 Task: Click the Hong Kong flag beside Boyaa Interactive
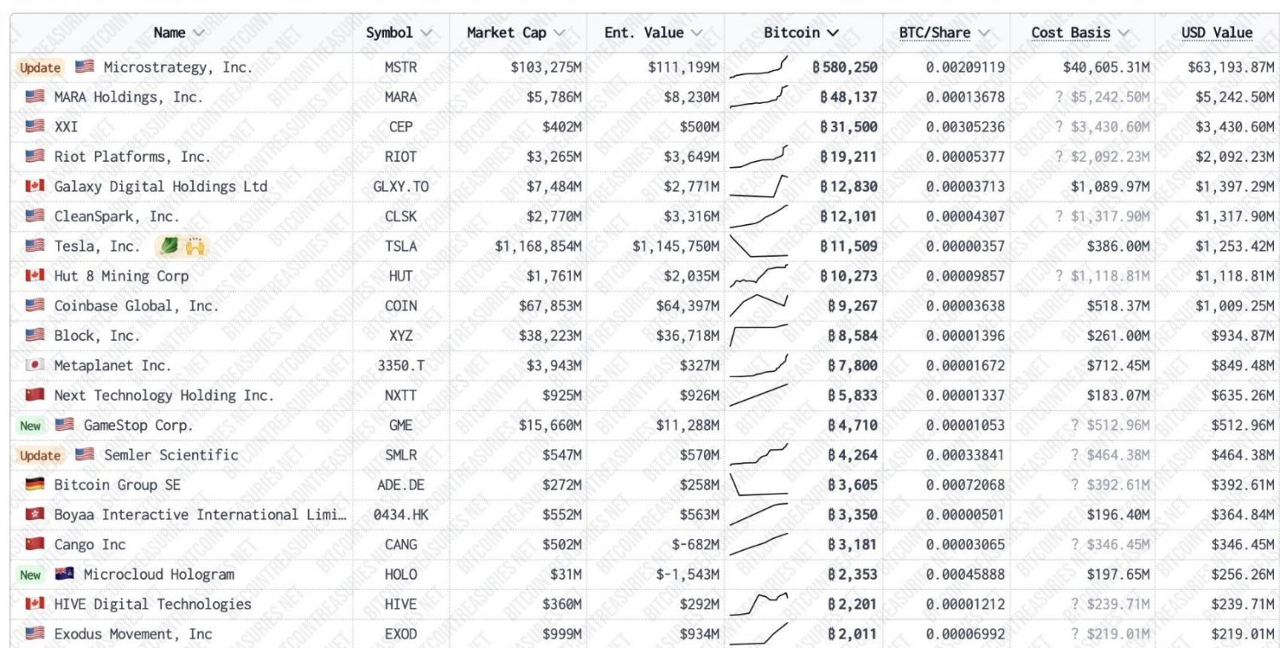point(35,514)
